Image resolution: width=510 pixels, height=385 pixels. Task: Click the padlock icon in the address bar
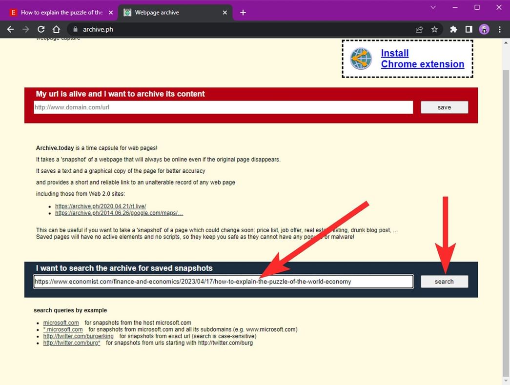pos(75,29)
